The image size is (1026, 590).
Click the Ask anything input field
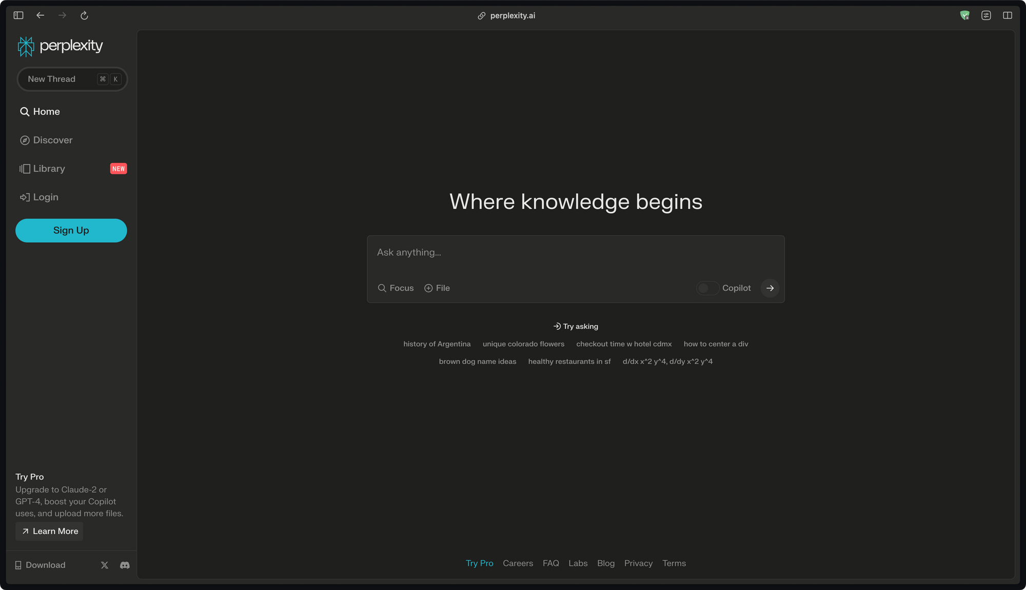(x=576, y=253)
